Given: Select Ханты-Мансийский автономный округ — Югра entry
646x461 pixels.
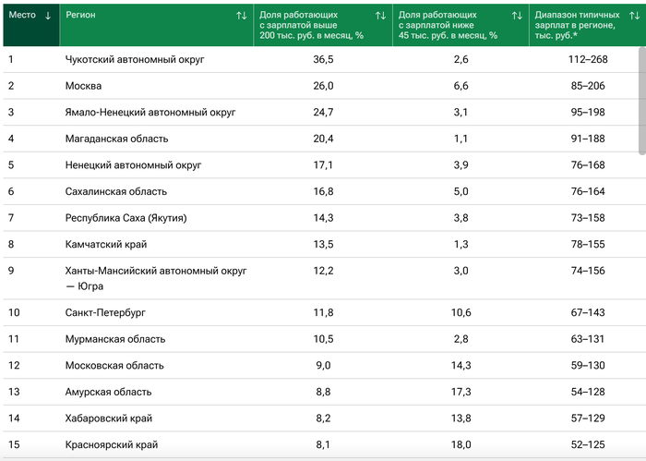Looking at the screenshot, I should pos(156,278).
